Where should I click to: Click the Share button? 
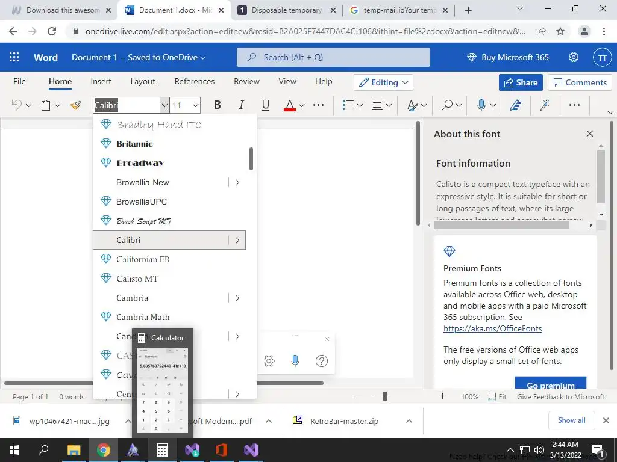(521, 82)
